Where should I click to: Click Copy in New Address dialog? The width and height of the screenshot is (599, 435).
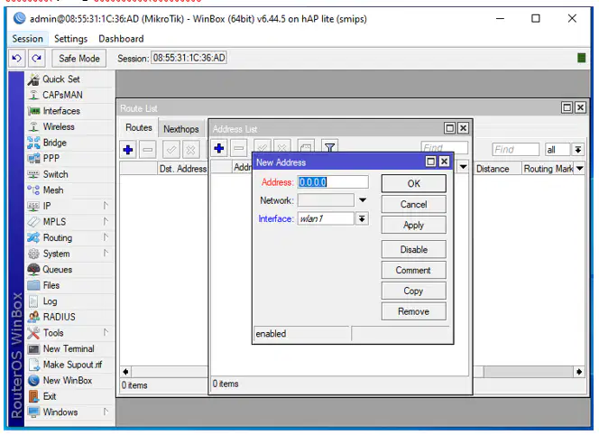(x=414, y=291)
